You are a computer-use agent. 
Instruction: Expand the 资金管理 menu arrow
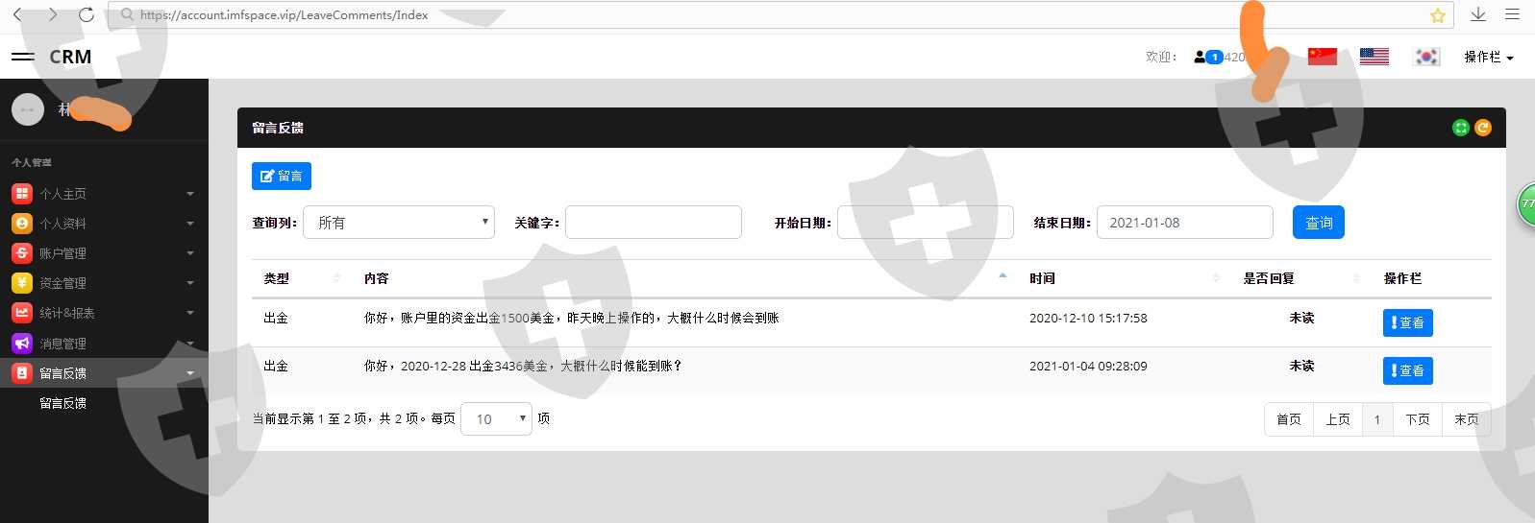click(190, 283)
